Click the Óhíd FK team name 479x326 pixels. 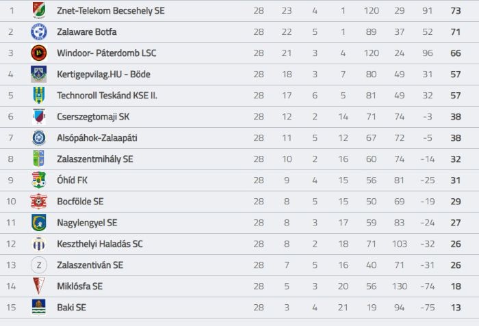(x=72, y=180)
